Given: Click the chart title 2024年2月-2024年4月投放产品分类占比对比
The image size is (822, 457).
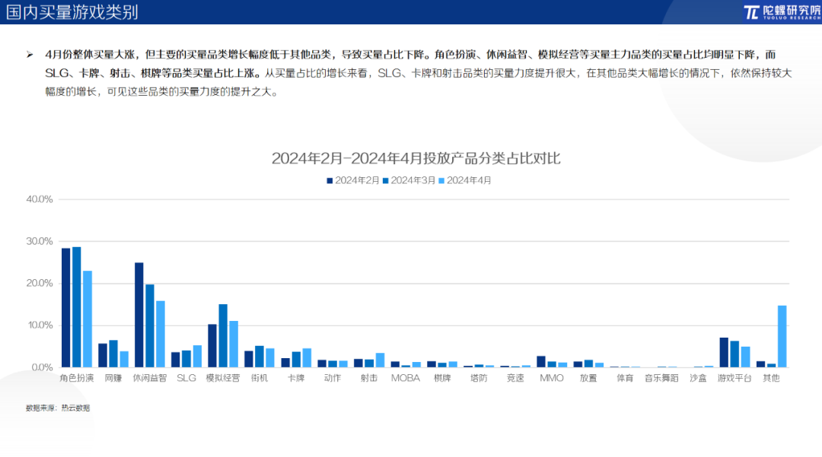Looking at the screenshot, I should [416, 158].
